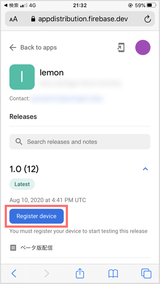
Task: Tap the release notes icon beside ベータ版配信
Action: 13,247
